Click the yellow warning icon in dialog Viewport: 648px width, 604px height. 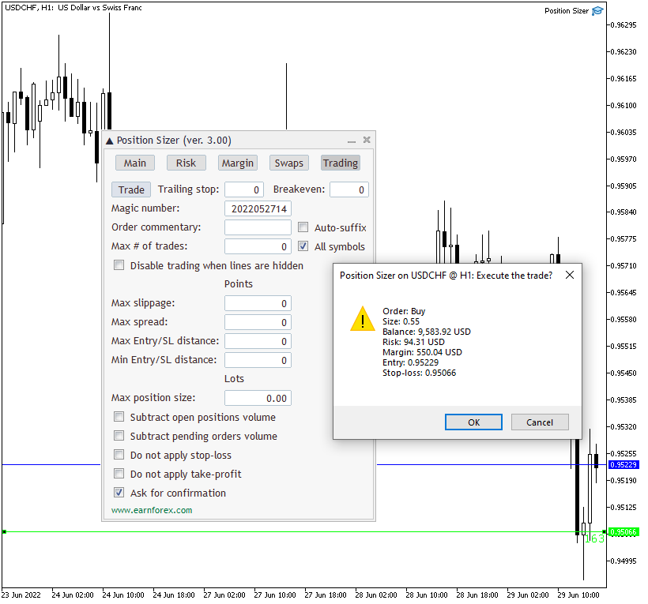[363, 318]
